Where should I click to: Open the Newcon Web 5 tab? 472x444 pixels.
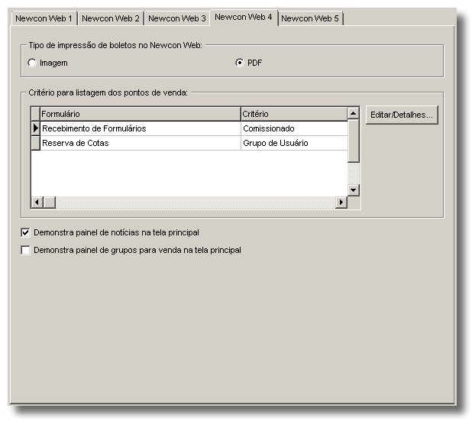310,18
